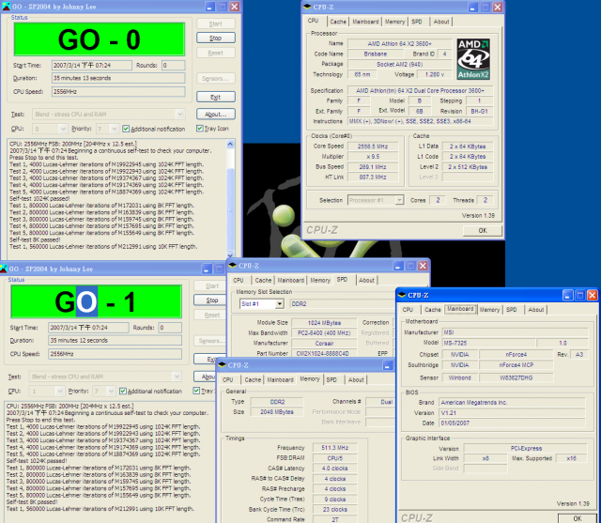Click CPU-Z icon in SPD window title bar

(x=232, y=266)
